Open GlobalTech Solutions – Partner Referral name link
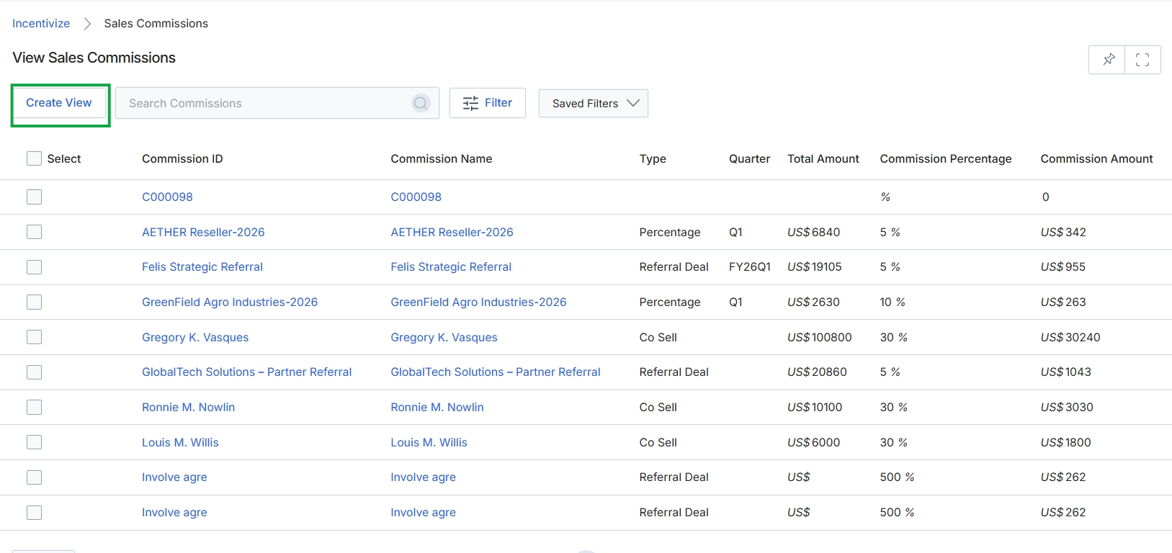Image resolution: width=1172 pixels, height=553 pixels. pos(496,372)
